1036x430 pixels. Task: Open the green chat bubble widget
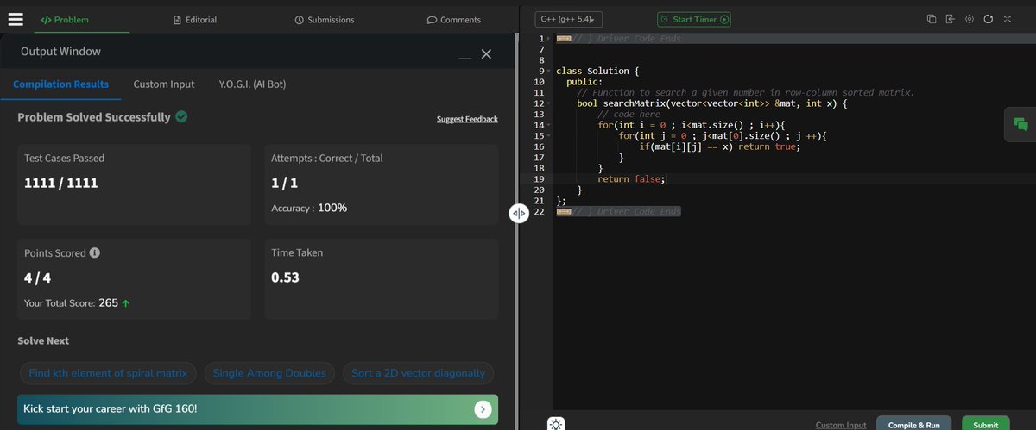1020,124
